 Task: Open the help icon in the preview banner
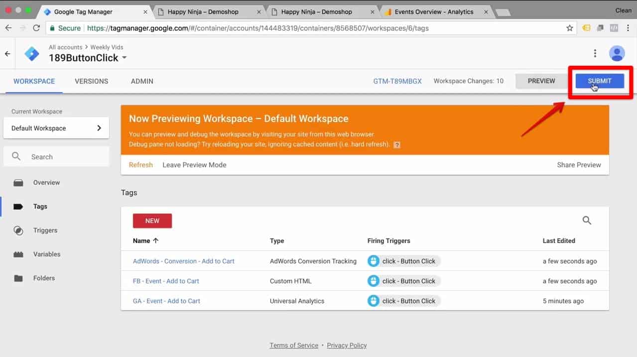[x=396, y=145]
